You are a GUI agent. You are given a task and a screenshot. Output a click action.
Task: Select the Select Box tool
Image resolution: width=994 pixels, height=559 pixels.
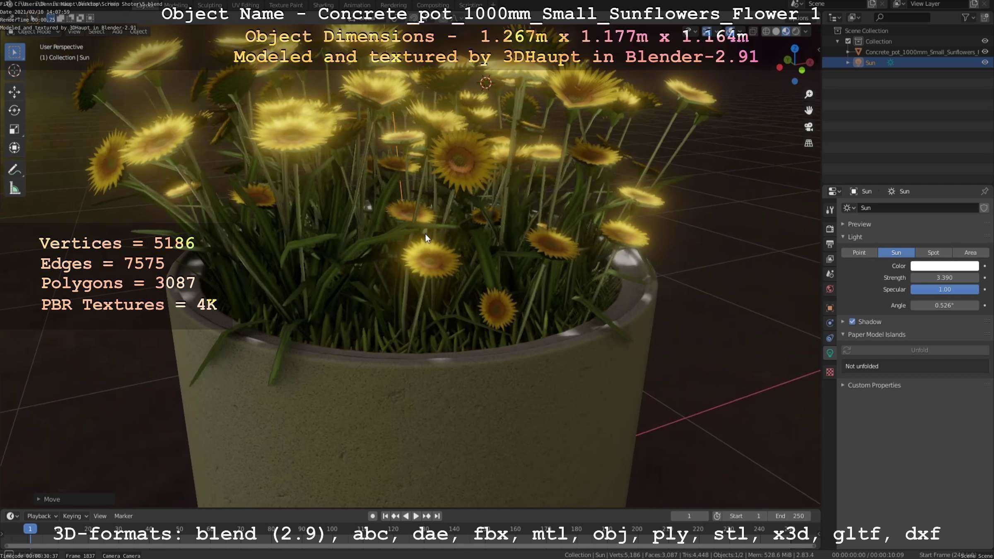point(14,52)
